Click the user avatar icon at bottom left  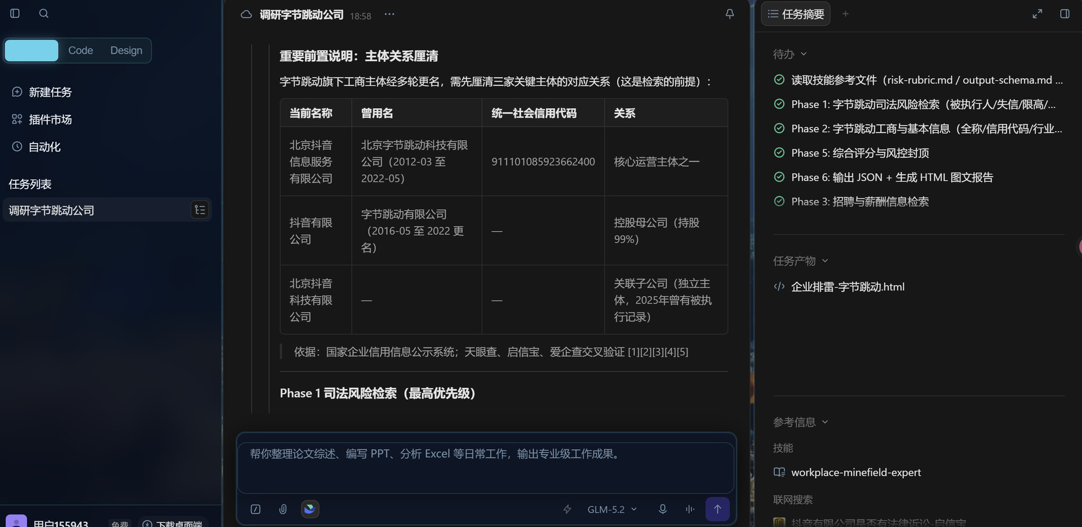pyautogui.click(x=16, y=522)
